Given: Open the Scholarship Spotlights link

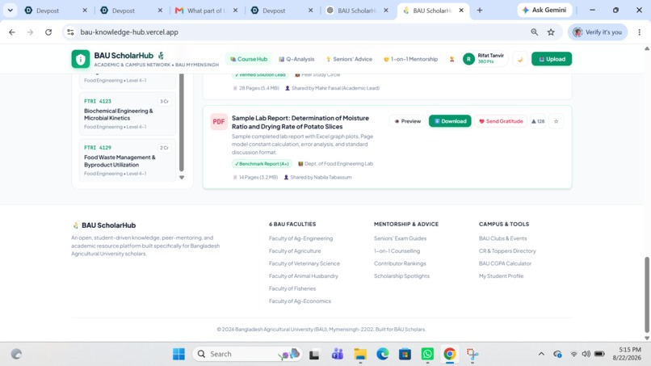Looking at the screenshot, I should click(x=401, y=276).
